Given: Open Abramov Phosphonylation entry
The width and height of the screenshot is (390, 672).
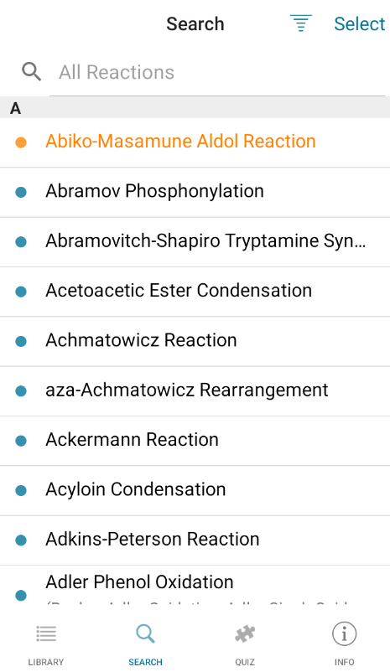Looking at the screenshot, I should coord(195,193).
